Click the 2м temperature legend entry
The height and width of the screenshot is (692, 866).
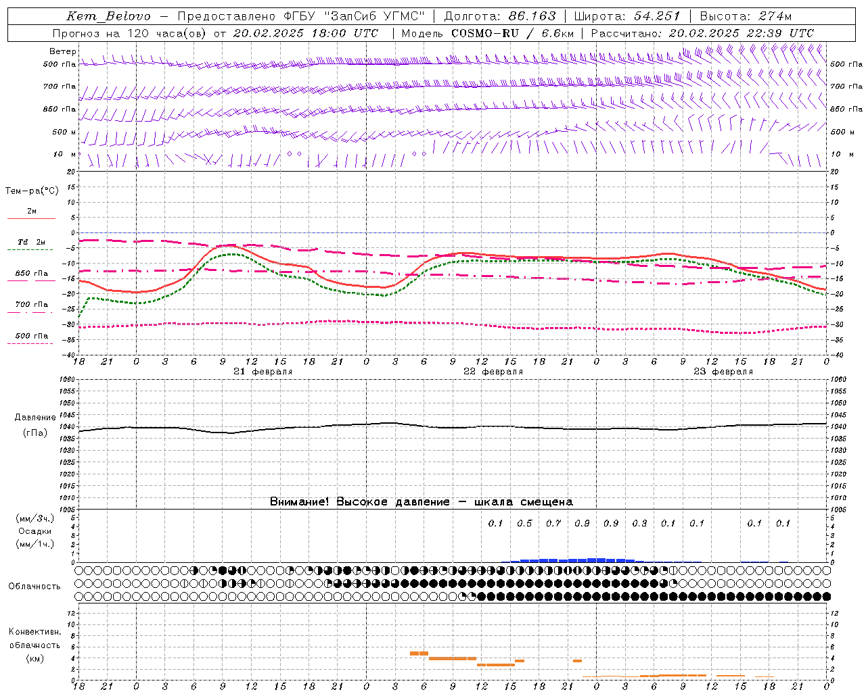pos(32,211)
